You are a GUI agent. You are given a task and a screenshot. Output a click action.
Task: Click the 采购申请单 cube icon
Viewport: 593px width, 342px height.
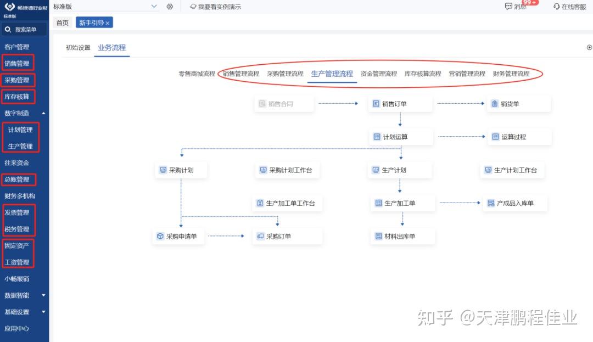pyautogui.click(x=160, y=236)
